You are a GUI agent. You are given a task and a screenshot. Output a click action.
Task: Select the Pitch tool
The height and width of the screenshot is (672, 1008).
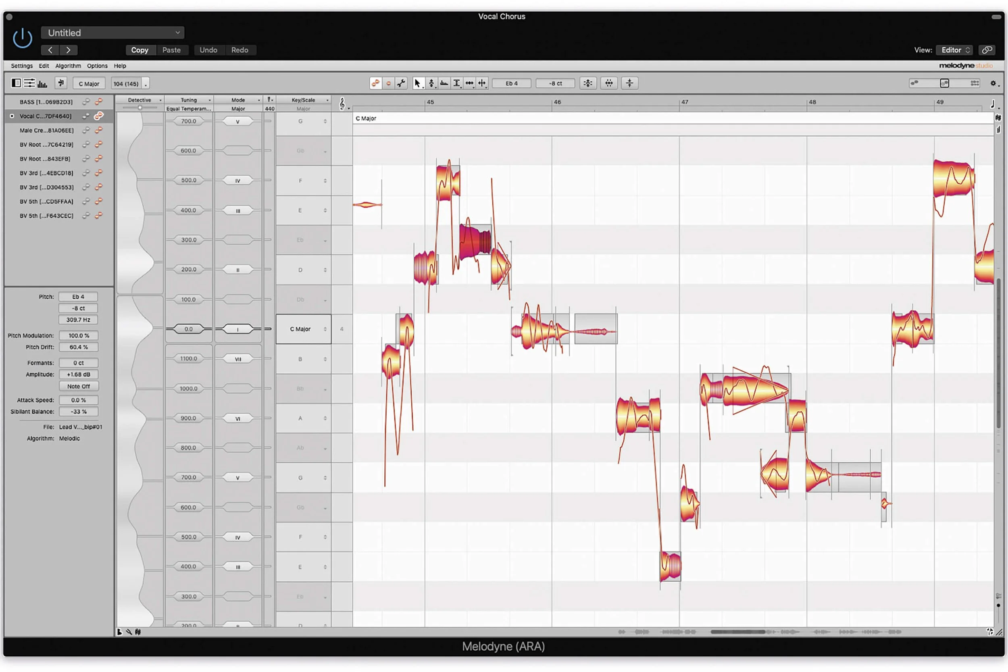click(x=431, y=83)
